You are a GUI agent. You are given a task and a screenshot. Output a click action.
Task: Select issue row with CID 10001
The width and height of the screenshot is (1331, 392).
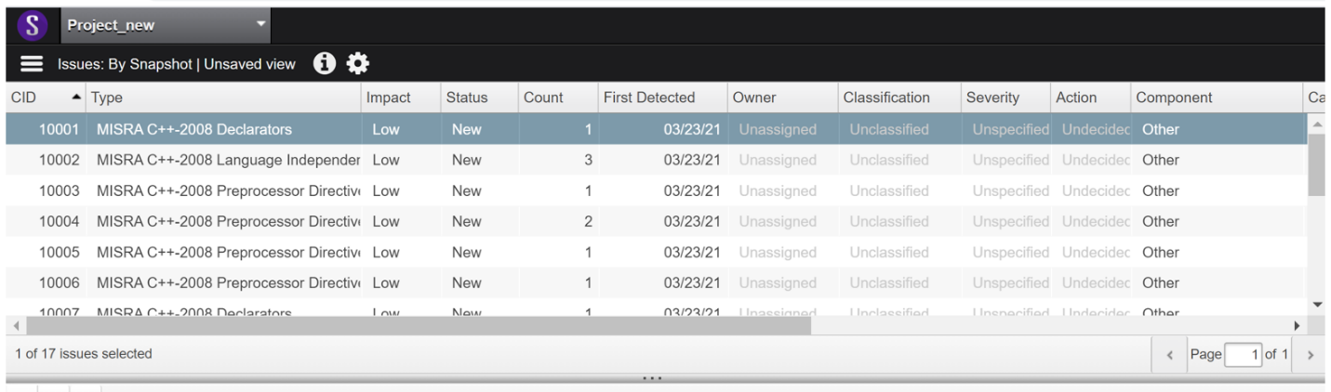coord(656,129)
